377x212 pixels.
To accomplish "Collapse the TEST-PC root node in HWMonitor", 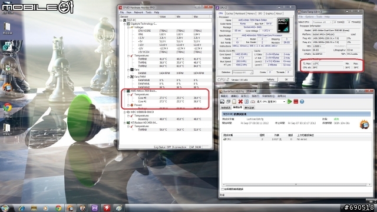I will pyautogui.click(x=121, y=21).
